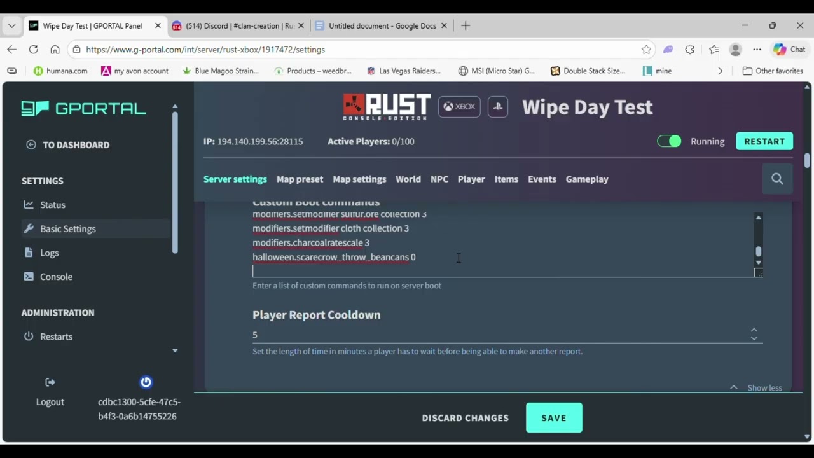Toggle the server Running switch
814x458 pixels.
click(669, 141)
